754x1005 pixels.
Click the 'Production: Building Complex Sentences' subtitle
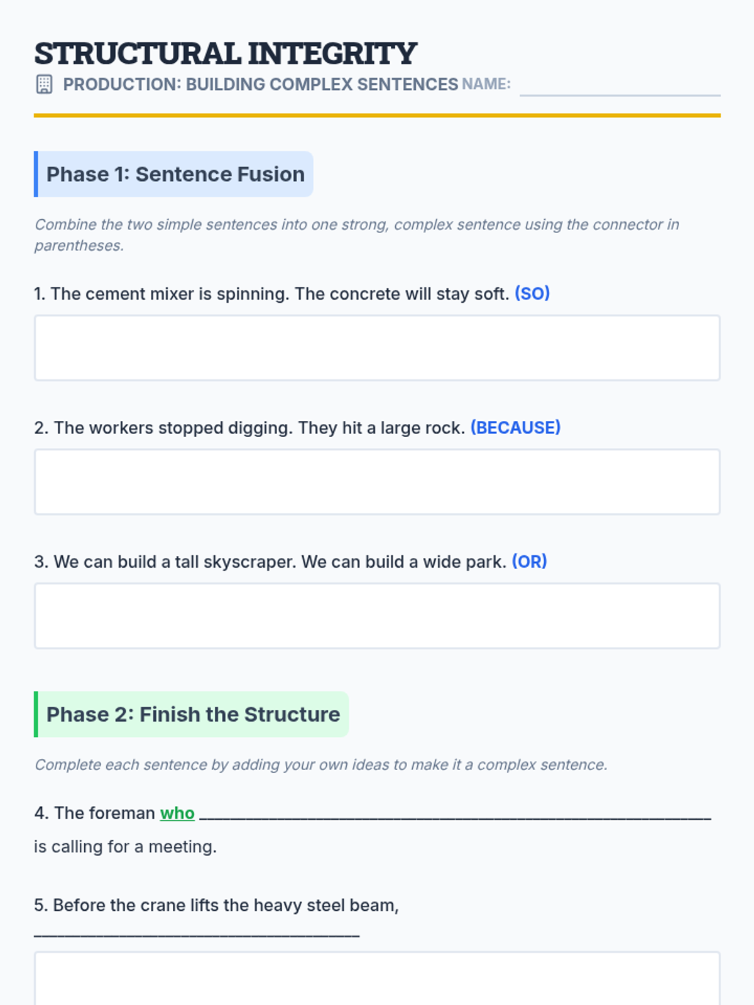click(260, 84)
